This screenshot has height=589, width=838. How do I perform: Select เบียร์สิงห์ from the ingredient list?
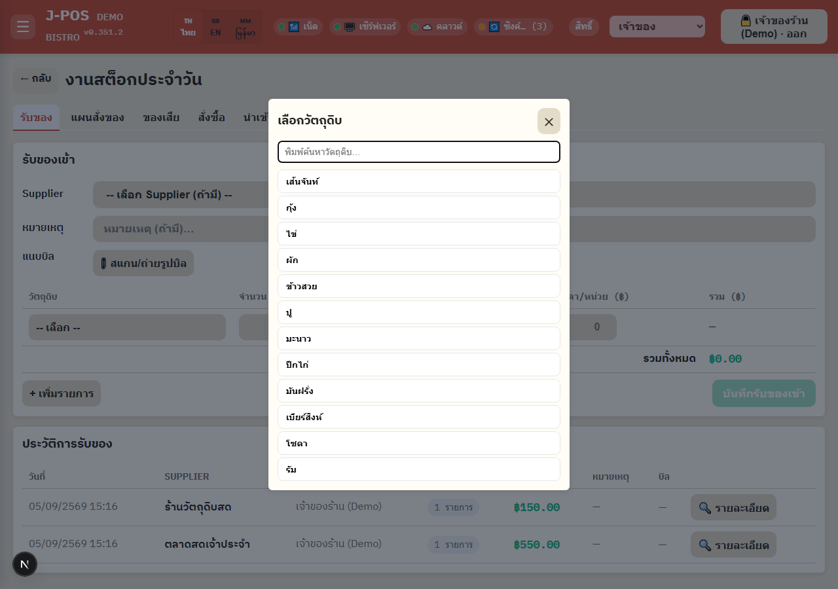[x=419, y=417]
